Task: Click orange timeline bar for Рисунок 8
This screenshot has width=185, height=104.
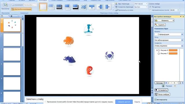Action: (173, 50)
